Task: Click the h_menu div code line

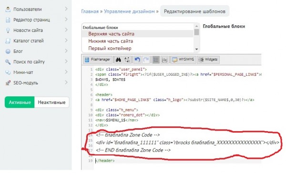Action: point(117,110)
